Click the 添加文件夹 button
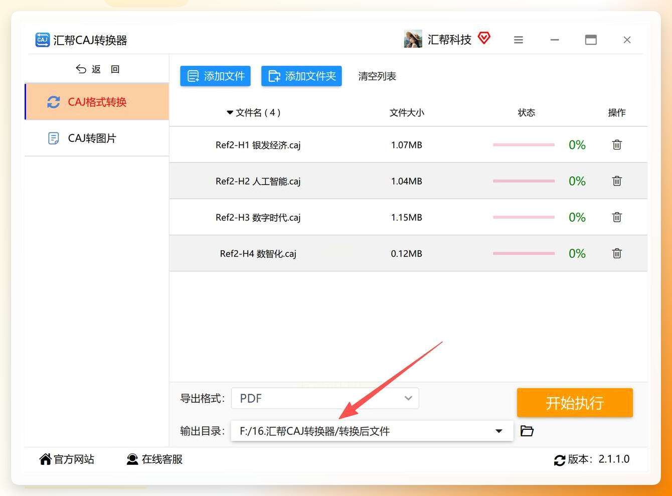The width and height of the screenshot is (672, 496). (x=301, y=76)
